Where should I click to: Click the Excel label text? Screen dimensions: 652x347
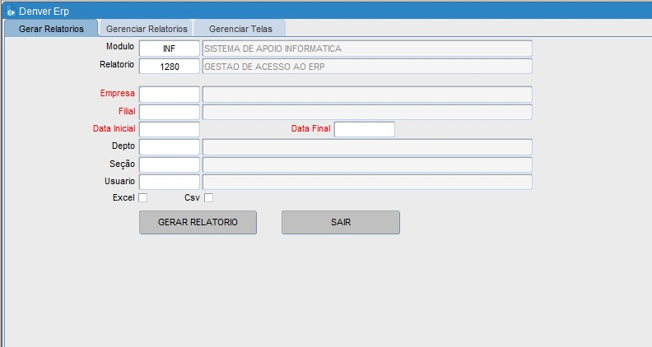click(x=123, y=198)
